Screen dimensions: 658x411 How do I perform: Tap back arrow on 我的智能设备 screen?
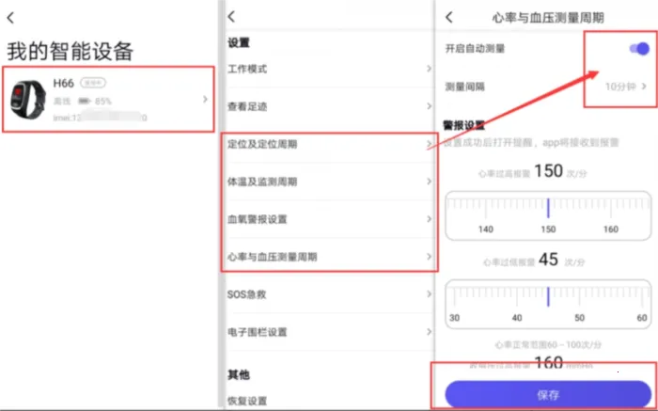point(10,17)
